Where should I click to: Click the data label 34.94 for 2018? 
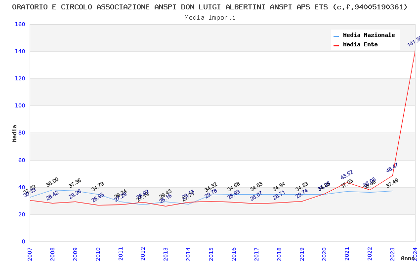[x=279, y=187]
